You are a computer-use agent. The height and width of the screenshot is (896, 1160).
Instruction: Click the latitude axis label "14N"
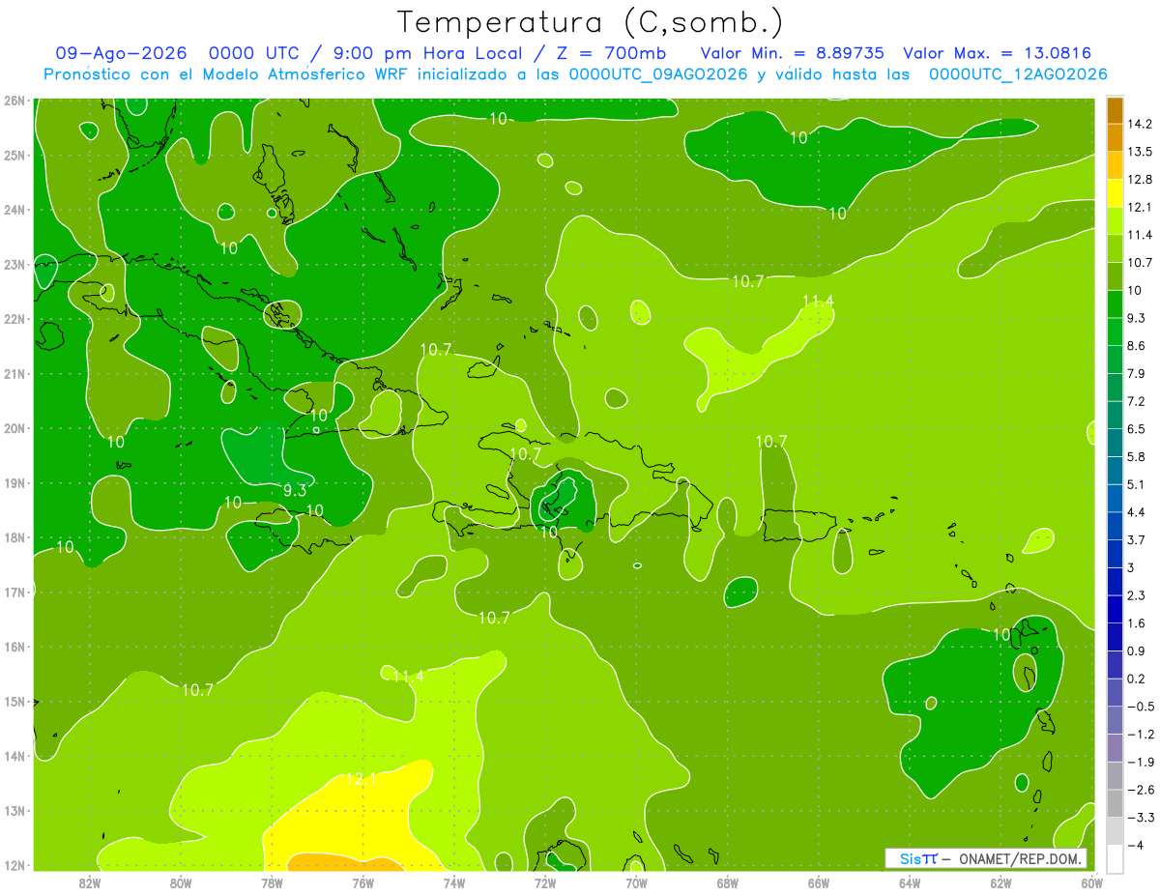pyautogui.click(x=14, y=756)
